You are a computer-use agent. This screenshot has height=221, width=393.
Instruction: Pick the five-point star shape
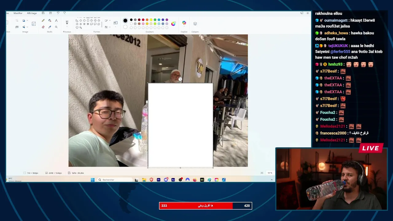click(84, 24)
